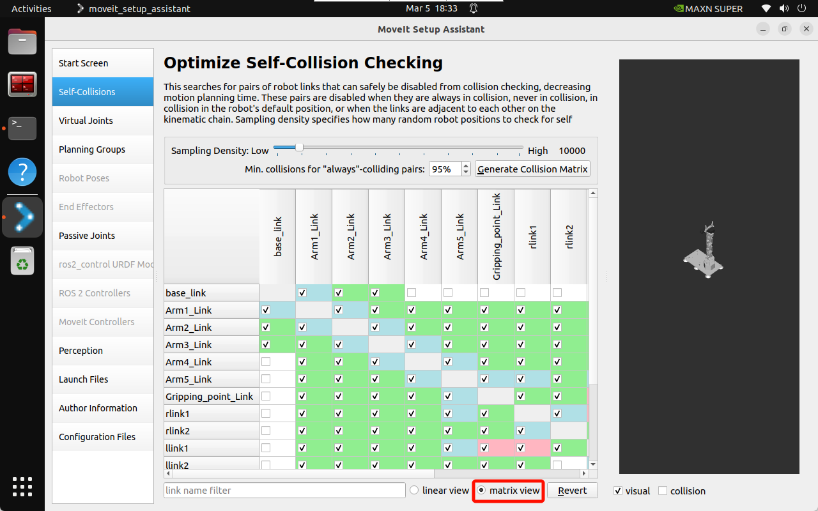Open Configuration Files page
Viewport: 818px width, 511px height.
(x=103, y=437)
